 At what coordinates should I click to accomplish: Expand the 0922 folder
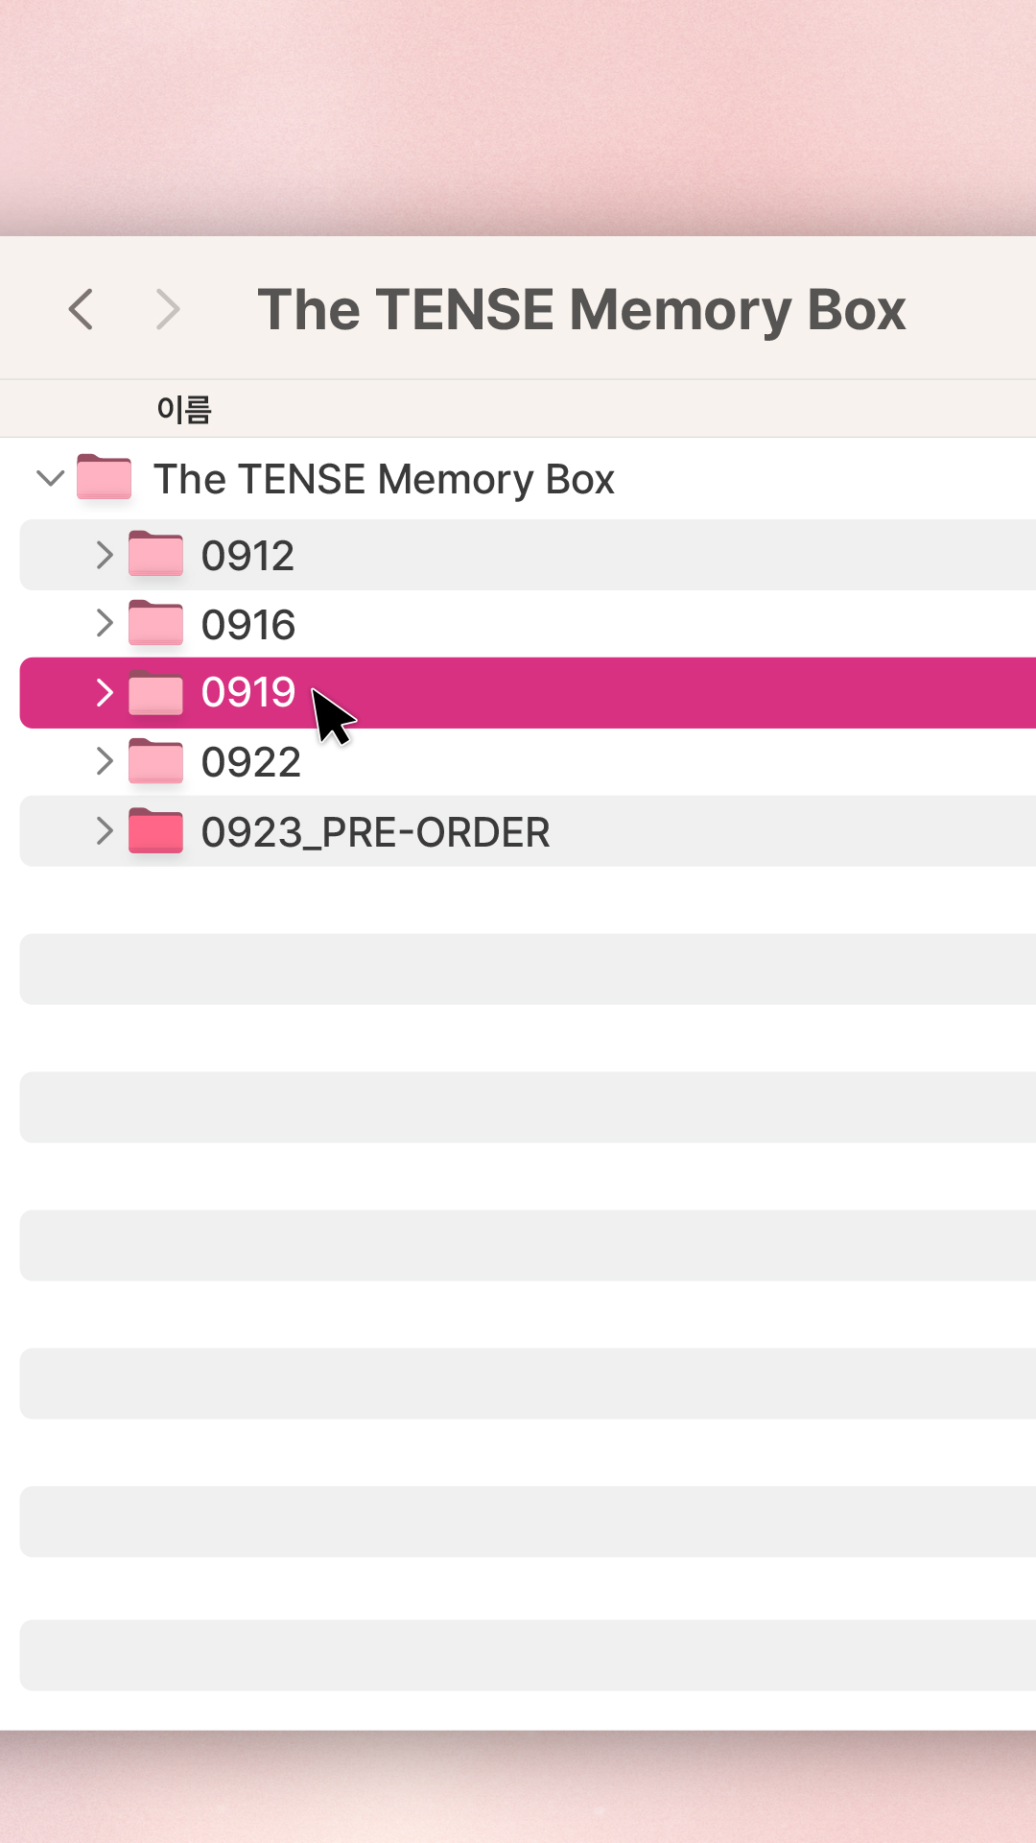tap(105, 761)
